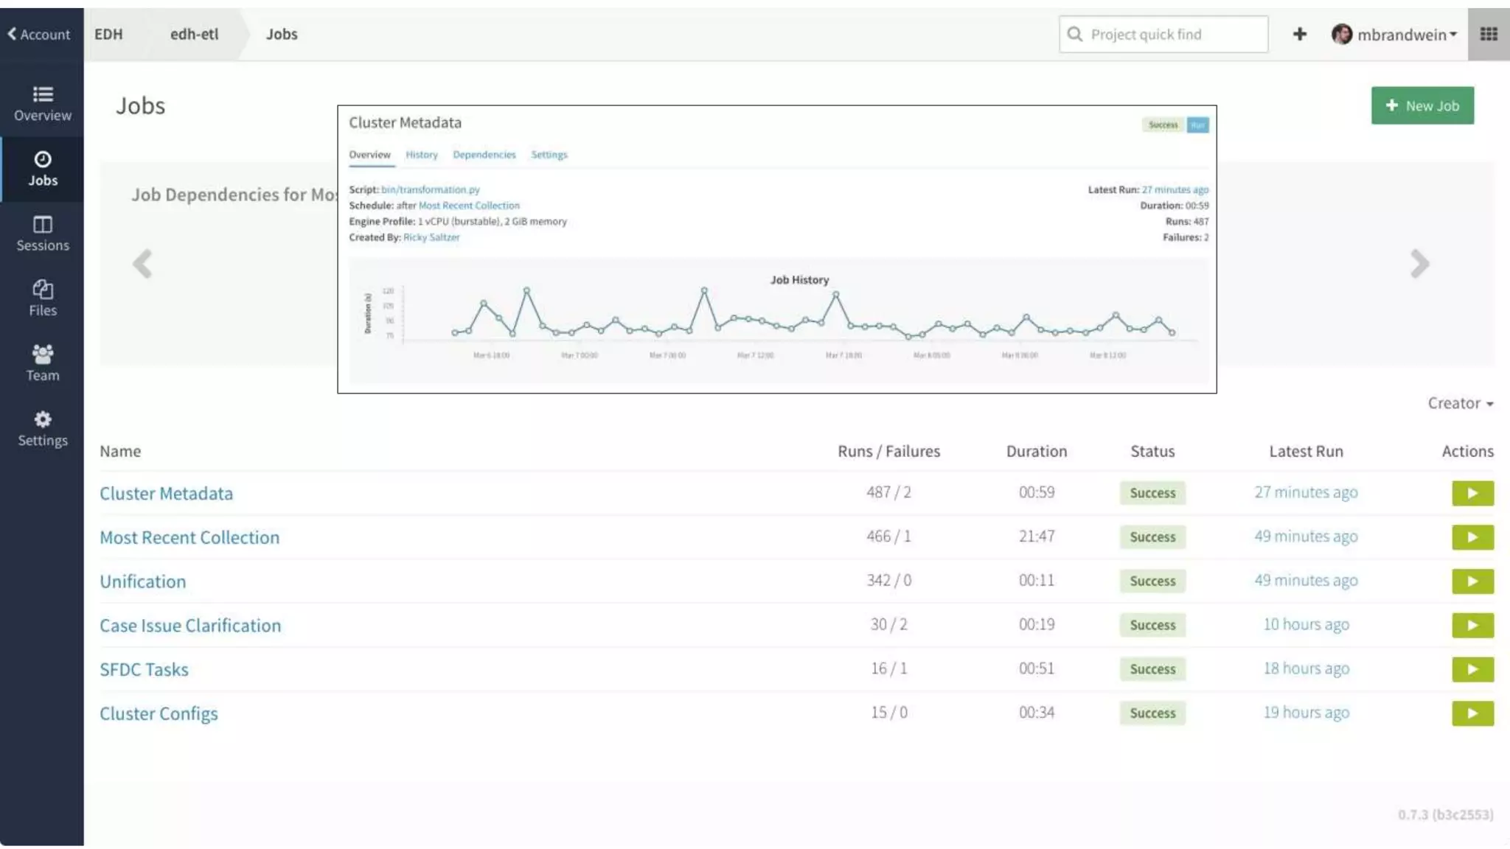1510x849 pixels.
Task: Open the apps grid icon
Action: pyautogui.click(x=1488, y=34)
